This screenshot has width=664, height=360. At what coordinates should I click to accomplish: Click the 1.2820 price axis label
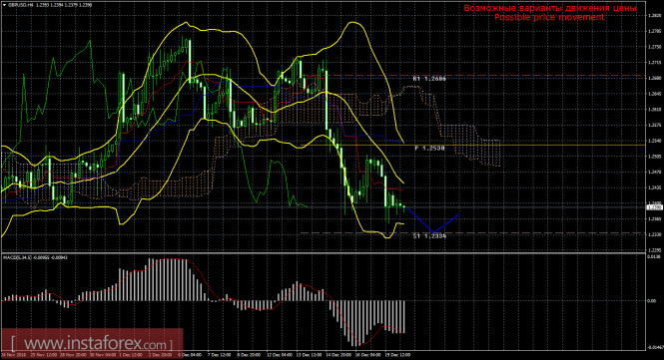tap(655, 16)
